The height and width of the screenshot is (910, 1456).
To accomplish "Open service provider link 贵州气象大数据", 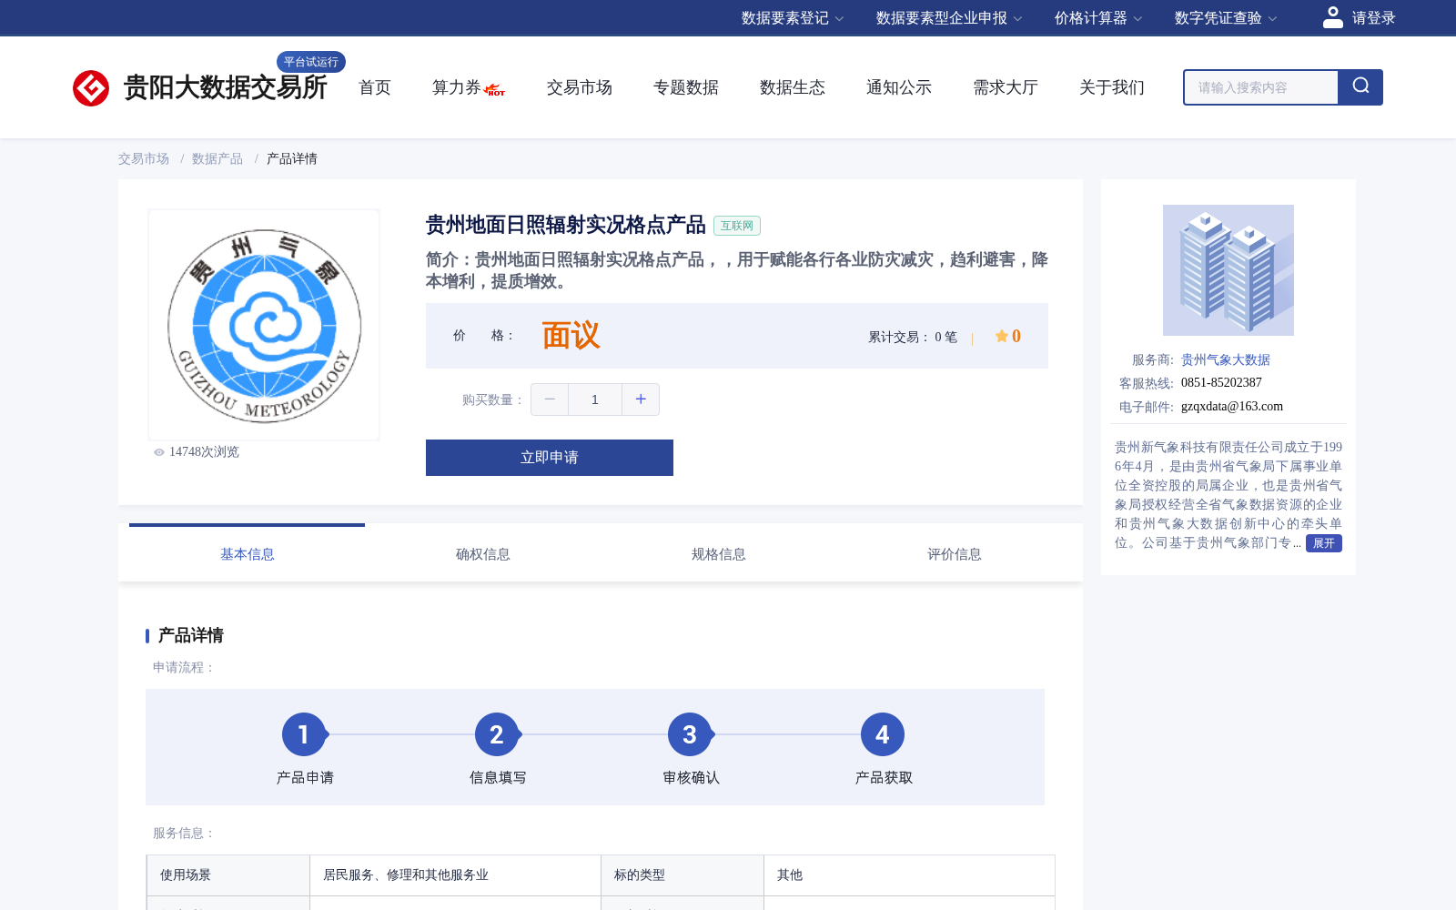I will pyautogui.click(x=1226, y=359).
